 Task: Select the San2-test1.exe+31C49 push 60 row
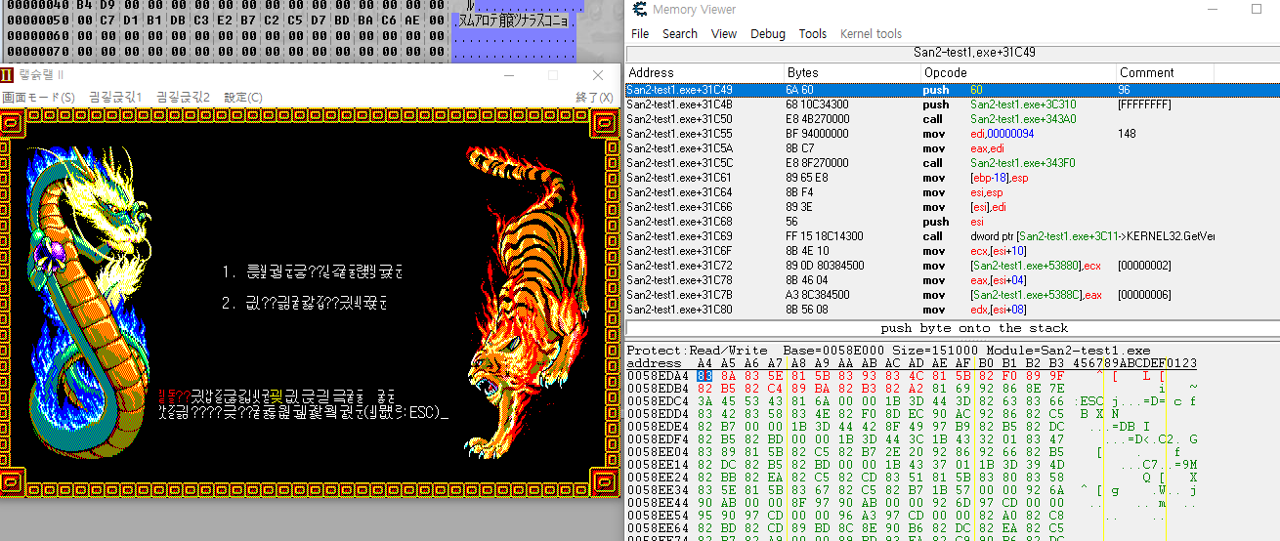click(953, 89)
